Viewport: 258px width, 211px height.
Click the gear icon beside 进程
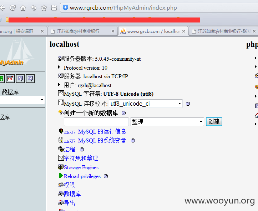pyautogui.click(x=61, y=149)
